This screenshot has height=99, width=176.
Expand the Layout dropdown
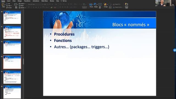pos(25,4)
